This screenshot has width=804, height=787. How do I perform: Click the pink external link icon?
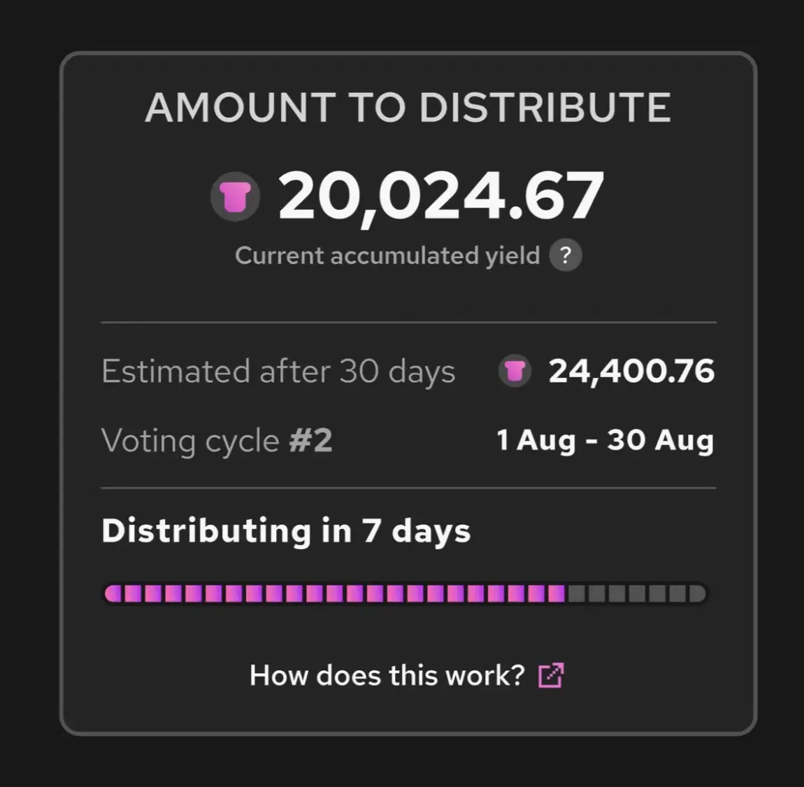[x=551, y=676]
